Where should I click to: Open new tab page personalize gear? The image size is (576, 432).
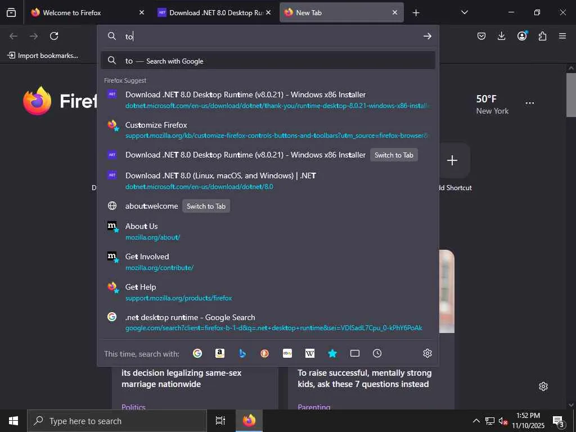pos(543,386)
